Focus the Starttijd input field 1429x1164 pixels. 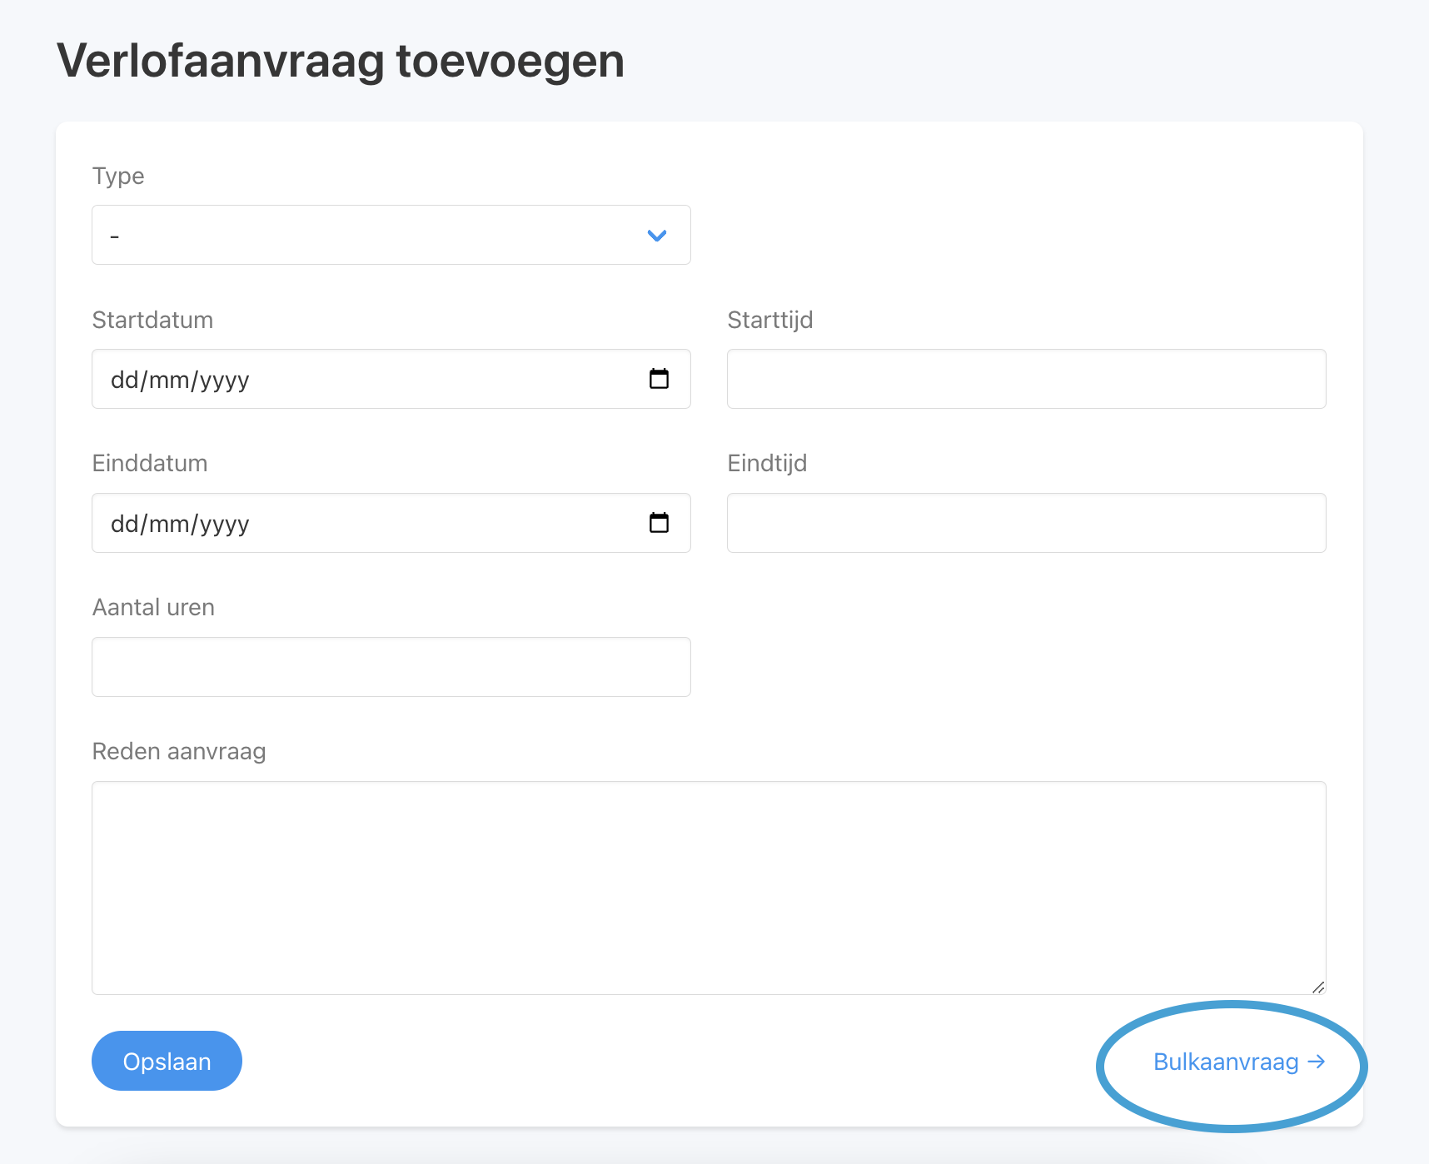coord(1026,379)
